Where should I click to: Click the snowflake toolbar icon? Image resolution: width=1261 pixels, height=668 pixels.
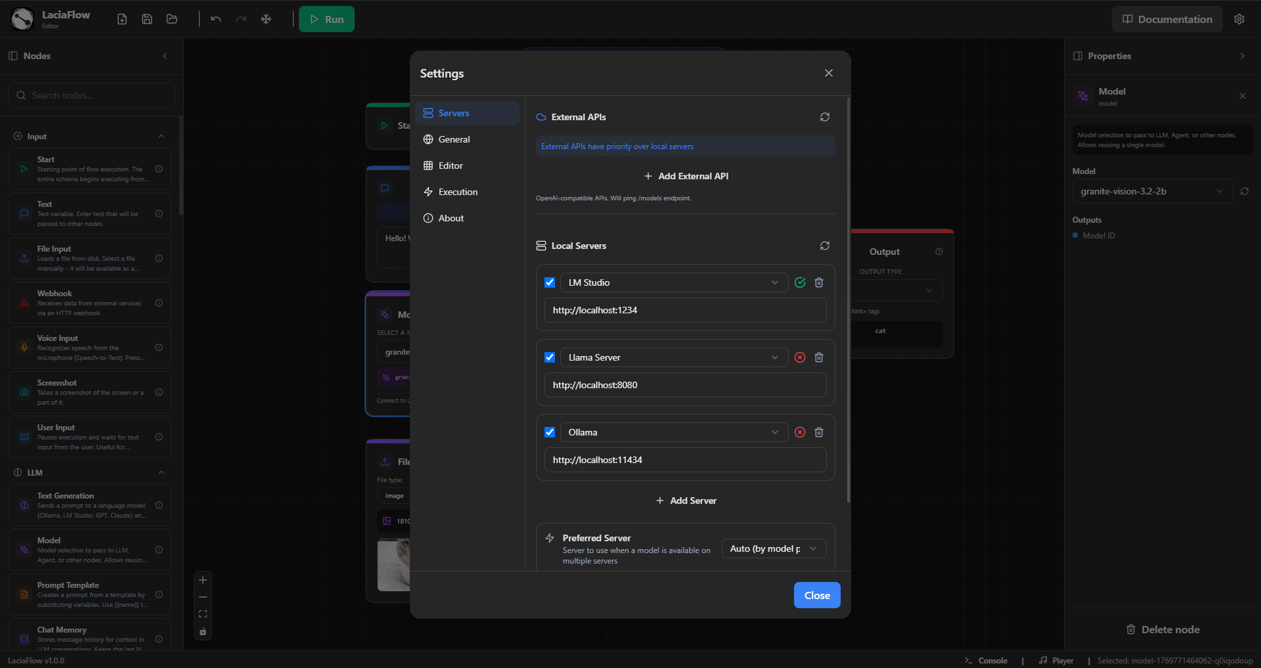tap(266, 19)
